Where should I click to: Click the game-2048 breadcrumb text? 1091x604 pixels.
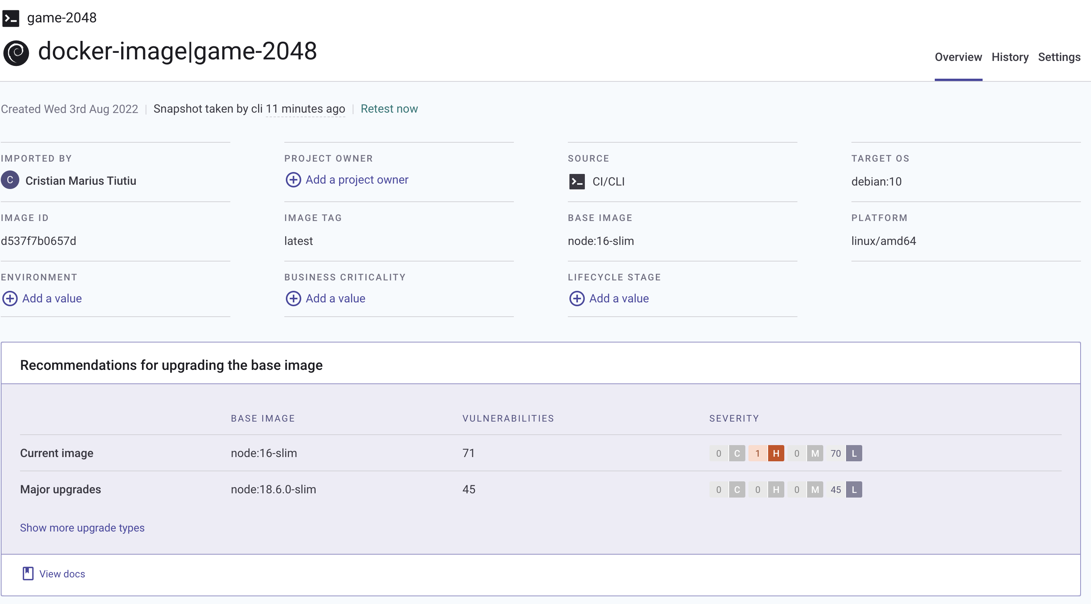pyautogui.click(x=62, y=18)
